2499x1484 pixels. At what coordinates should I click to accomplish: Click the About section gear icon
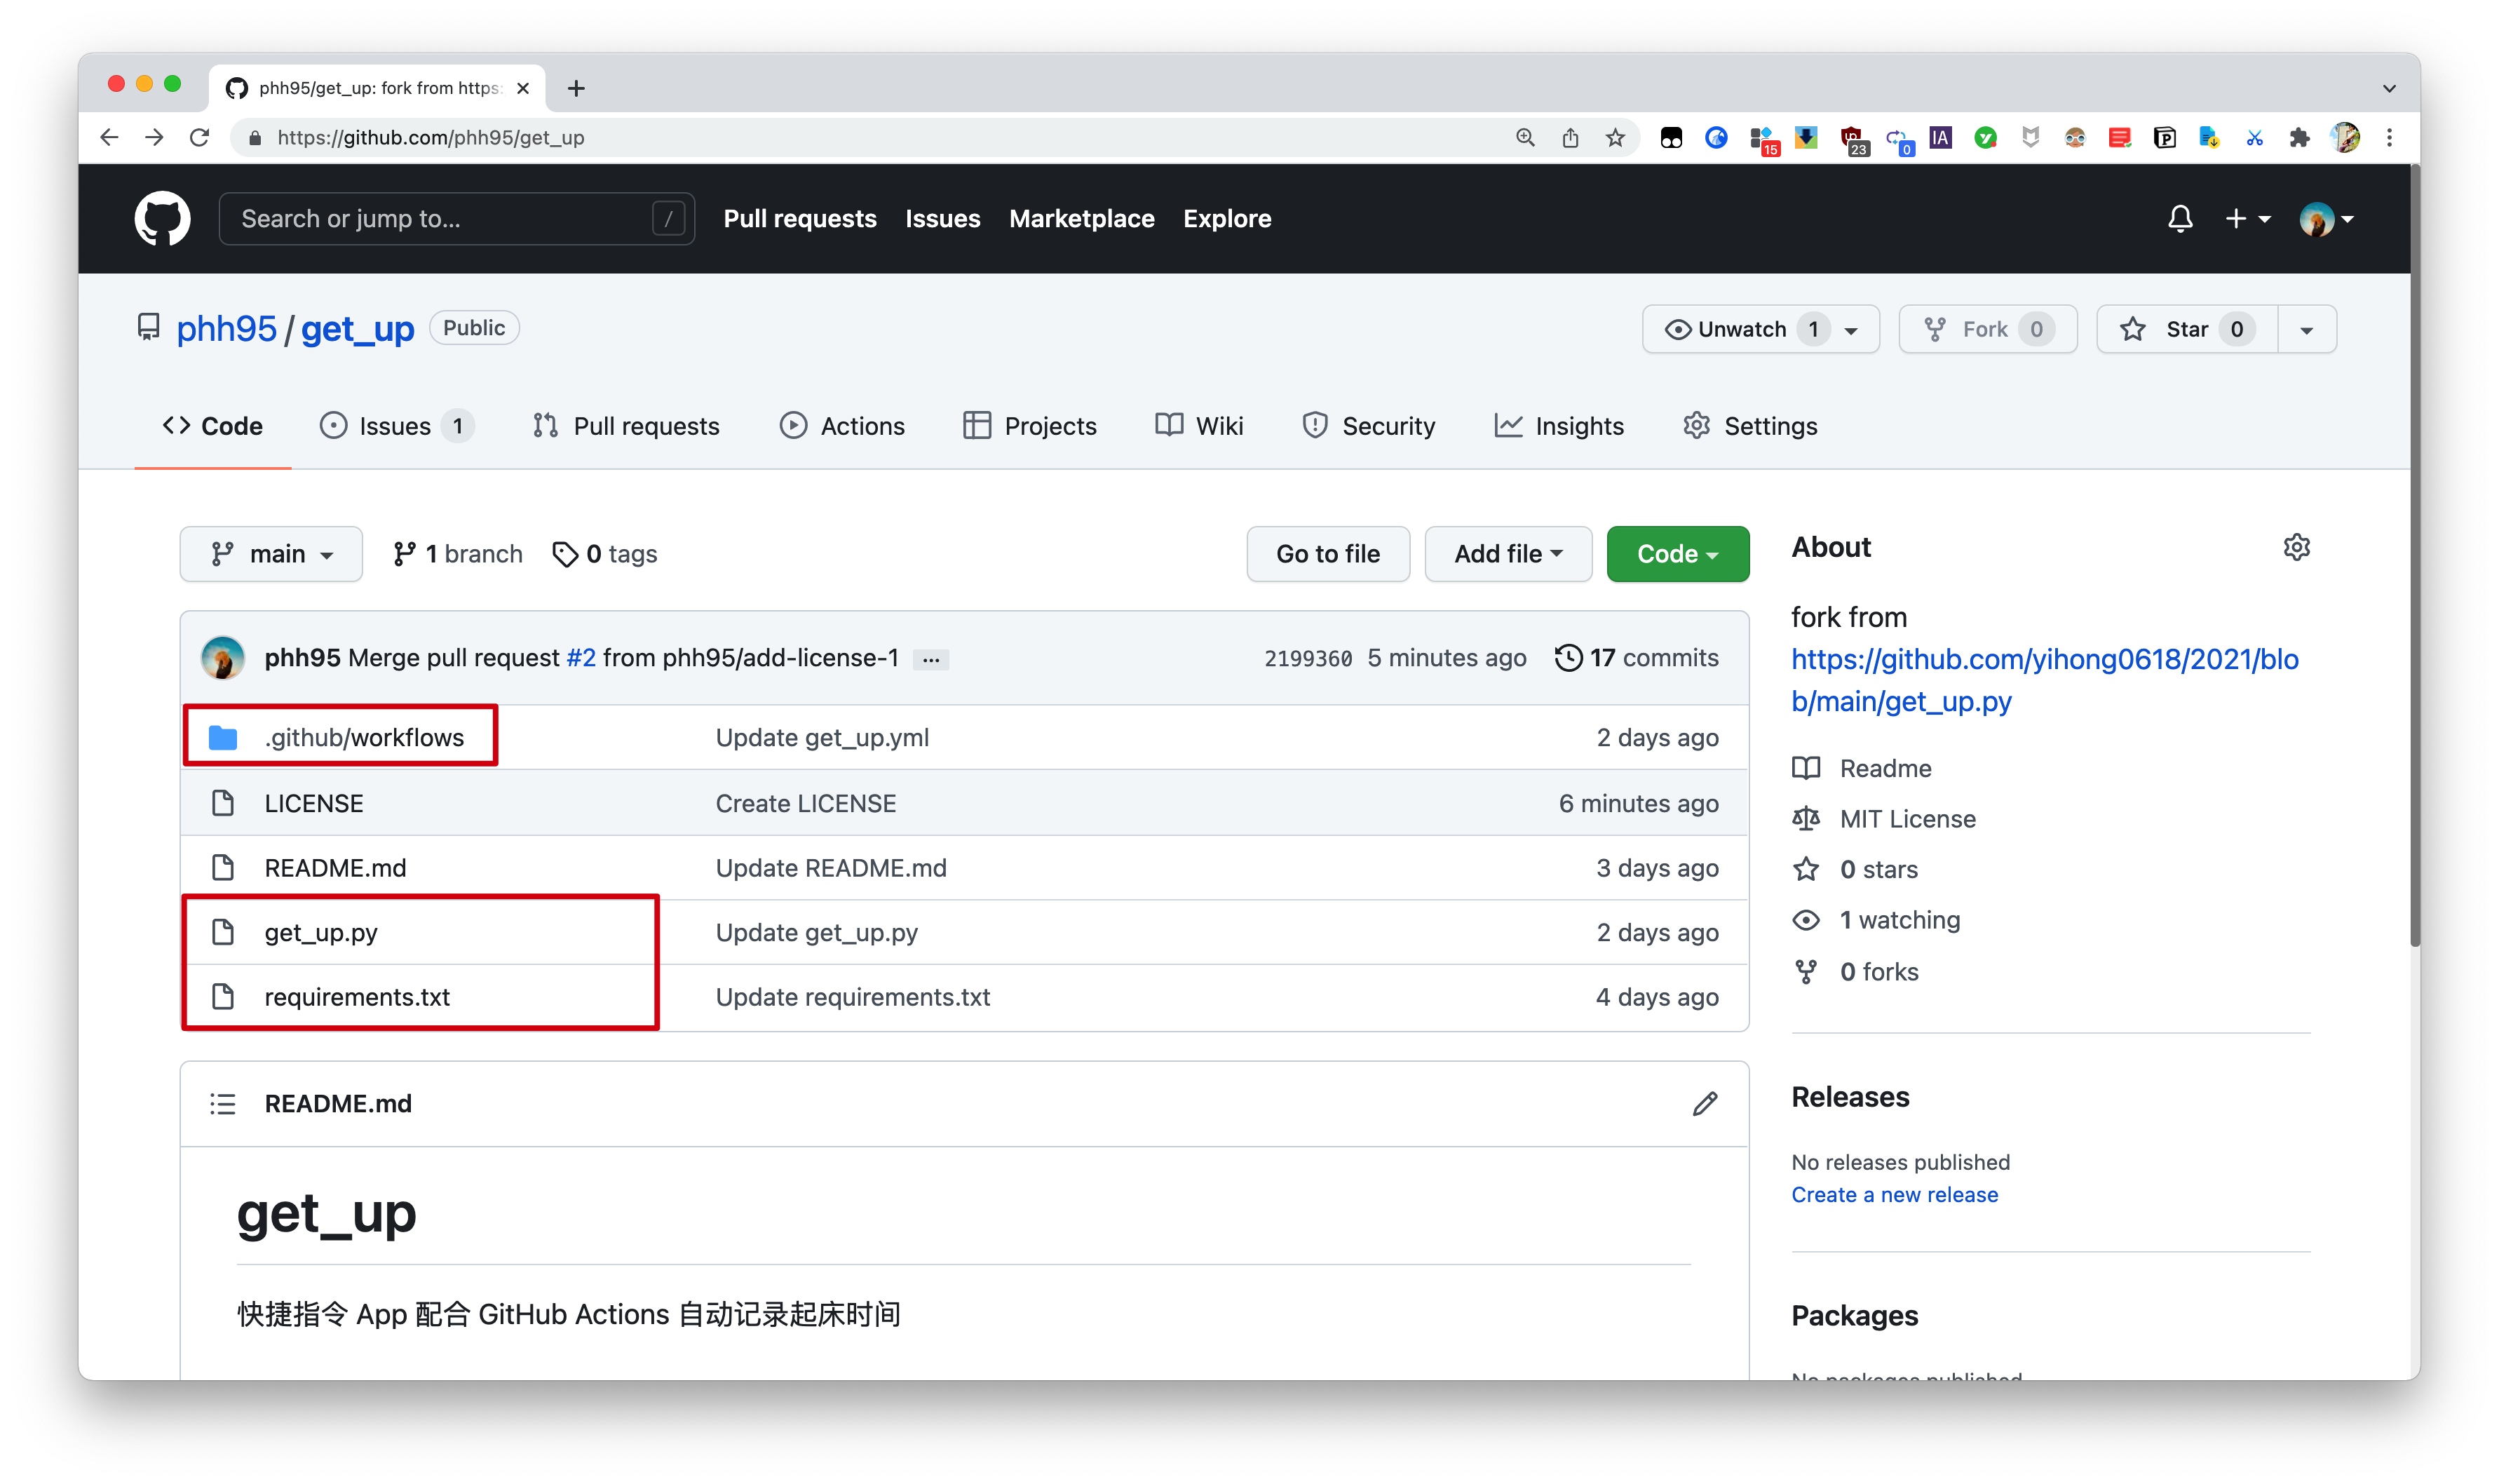point(2296,547)
